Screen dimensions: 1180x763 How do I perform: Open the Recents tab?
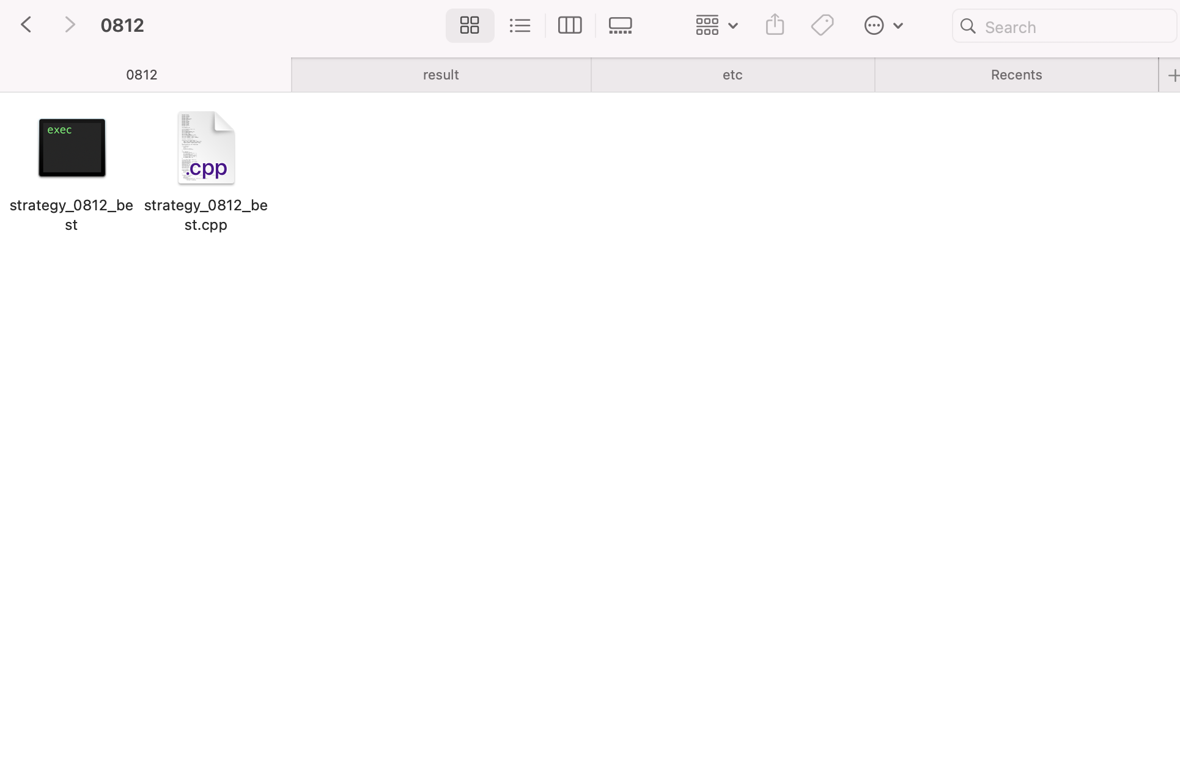coord(1016,75)
